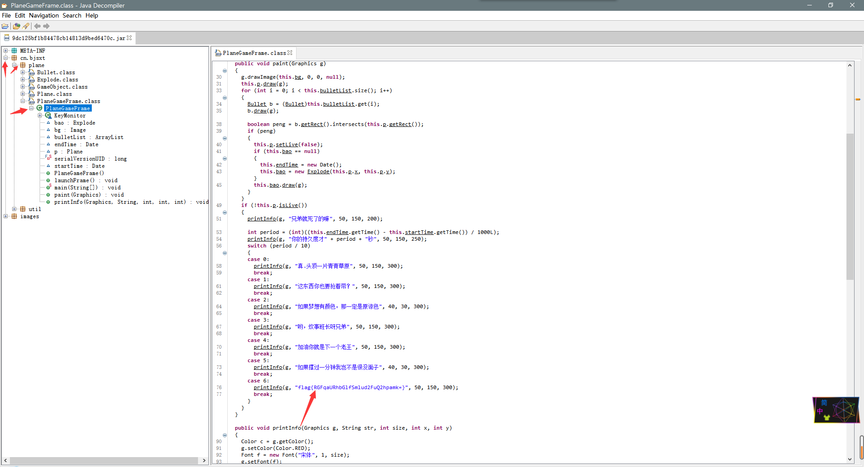864x467 pixels.
Task: Close the PlaneGameFrame.class editor tab
Action: 290,53
